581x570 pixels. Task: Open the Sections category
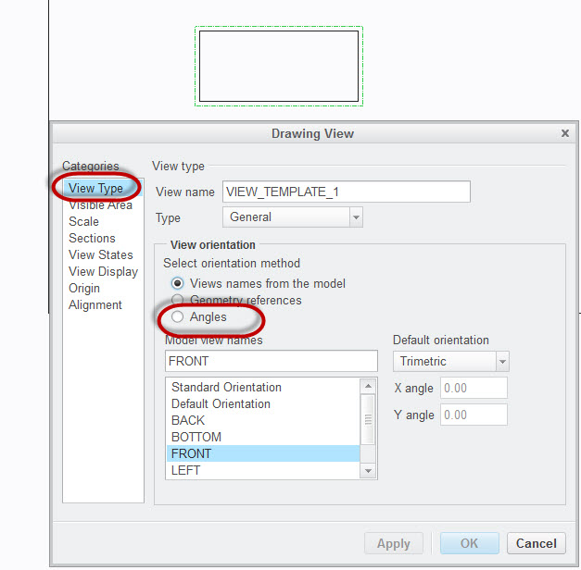92,239
